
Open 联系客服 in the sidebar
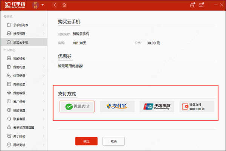24,119
